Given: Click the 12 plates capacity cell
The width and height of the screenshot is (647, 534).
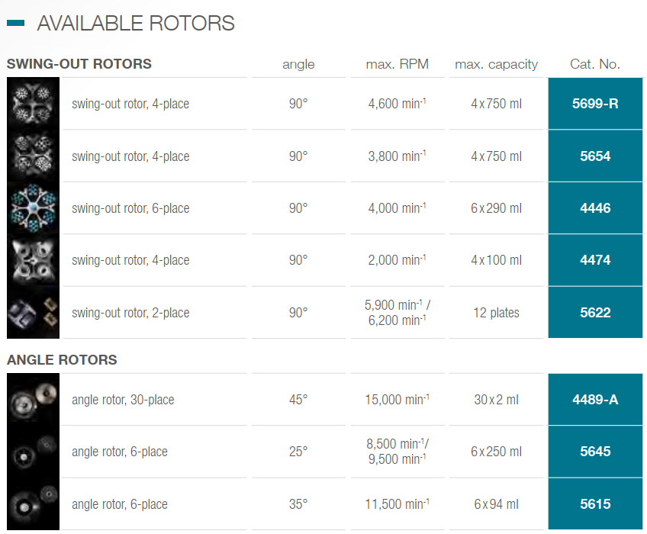Looking at the screenshot, I should 497,313.
